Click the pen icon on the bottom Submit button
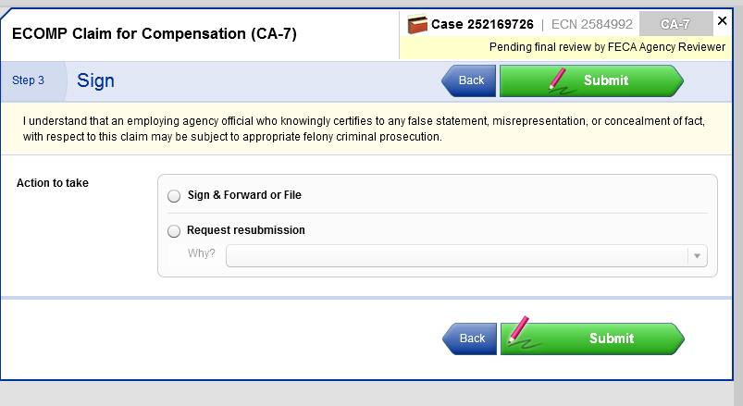 (x=519, y=334)
